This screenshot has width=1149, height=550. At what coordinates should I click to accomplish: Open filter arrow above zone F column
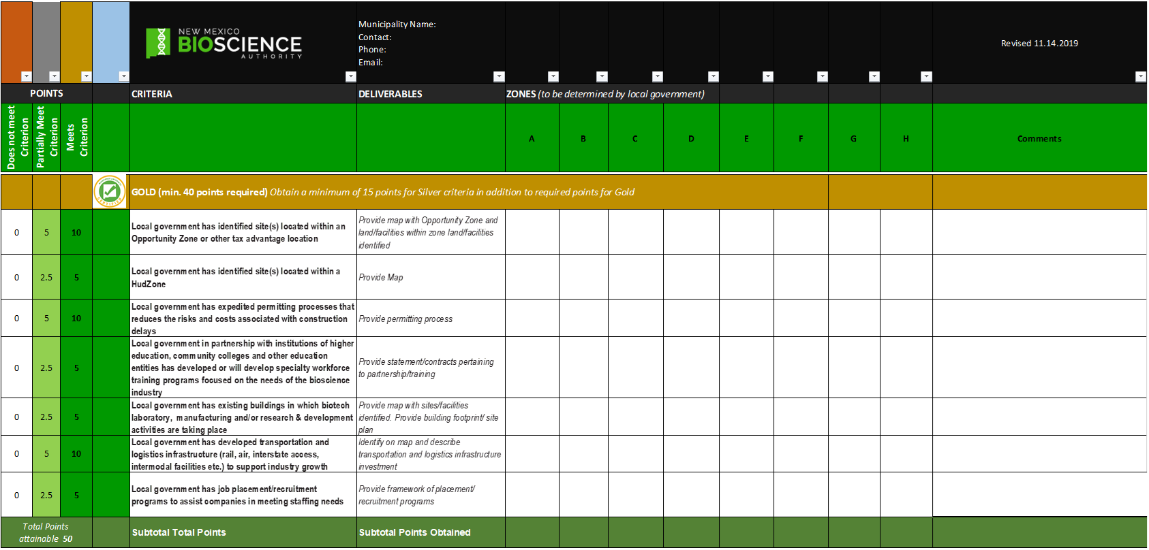point(822,76)
